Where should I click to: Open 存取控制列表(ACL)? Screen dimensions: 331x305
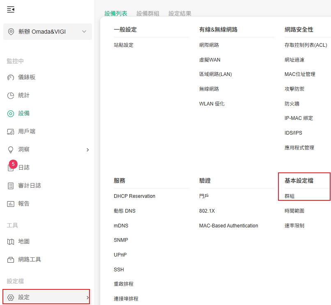(x=306, y=45)
